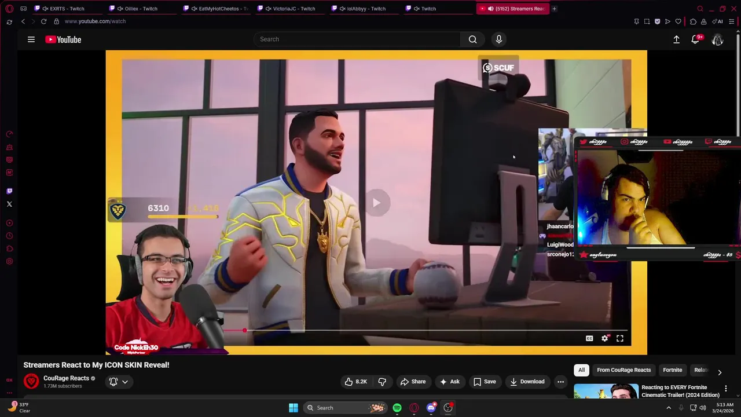Switch to the EXRTS - Twitch tab
Screen dimensions: 741x417
point(67,9)
